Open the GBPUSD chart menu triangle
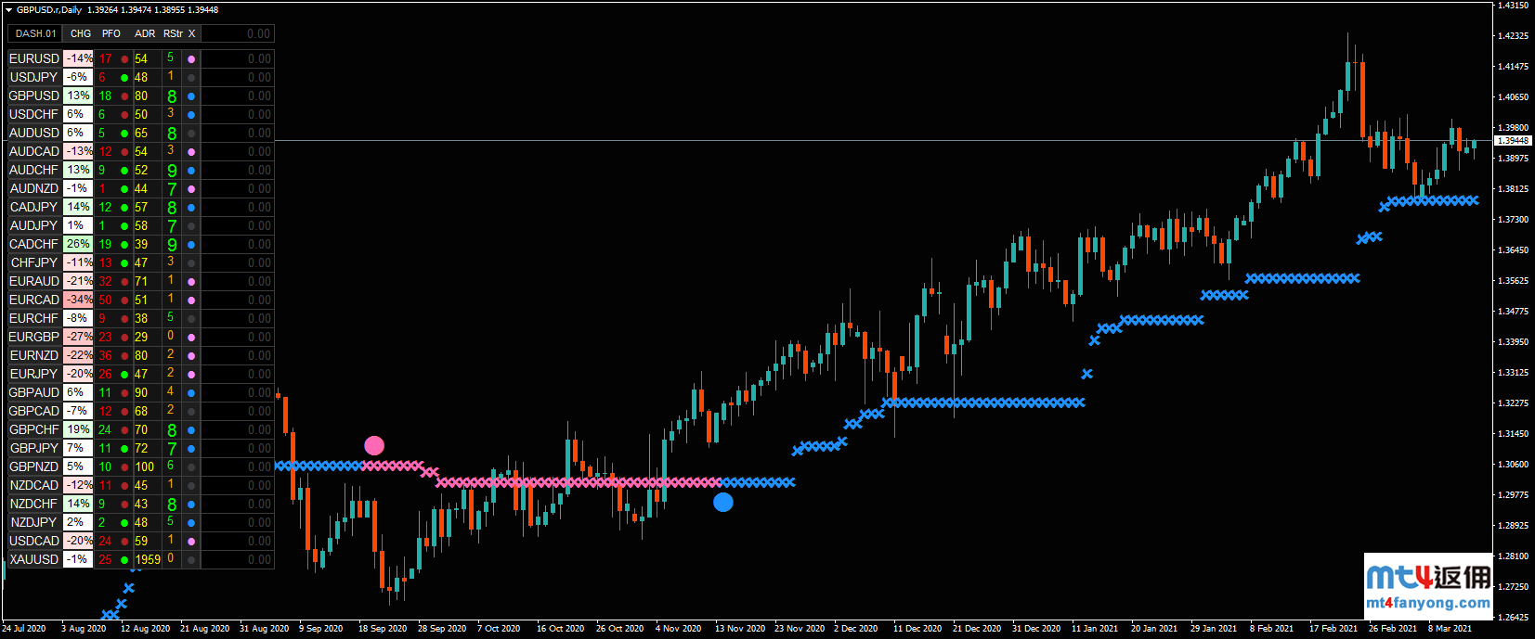 8,10
